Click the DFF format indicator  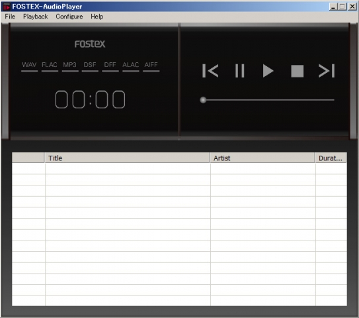pyautogui.click(x=110, y=66)
